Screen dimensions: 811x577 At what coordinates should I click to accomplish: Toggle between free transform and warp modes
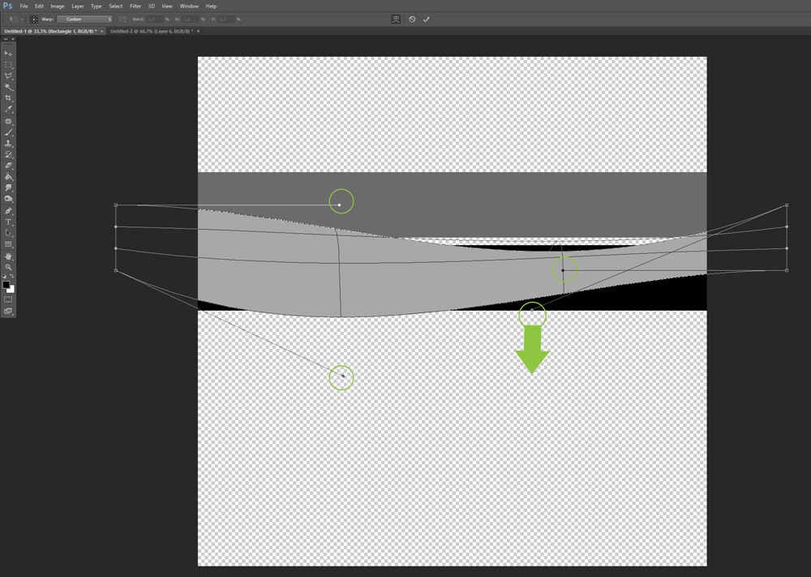click(x=396, y=19)
